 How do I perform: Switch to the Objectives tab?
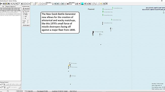13,7
